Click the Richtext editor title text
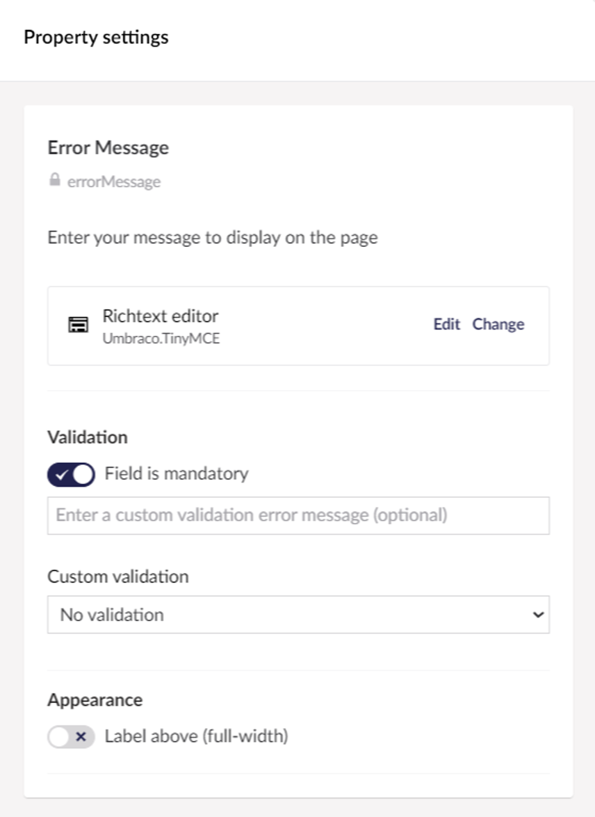Viewport: 595px width, 817px height. click(x=161, y=316)
